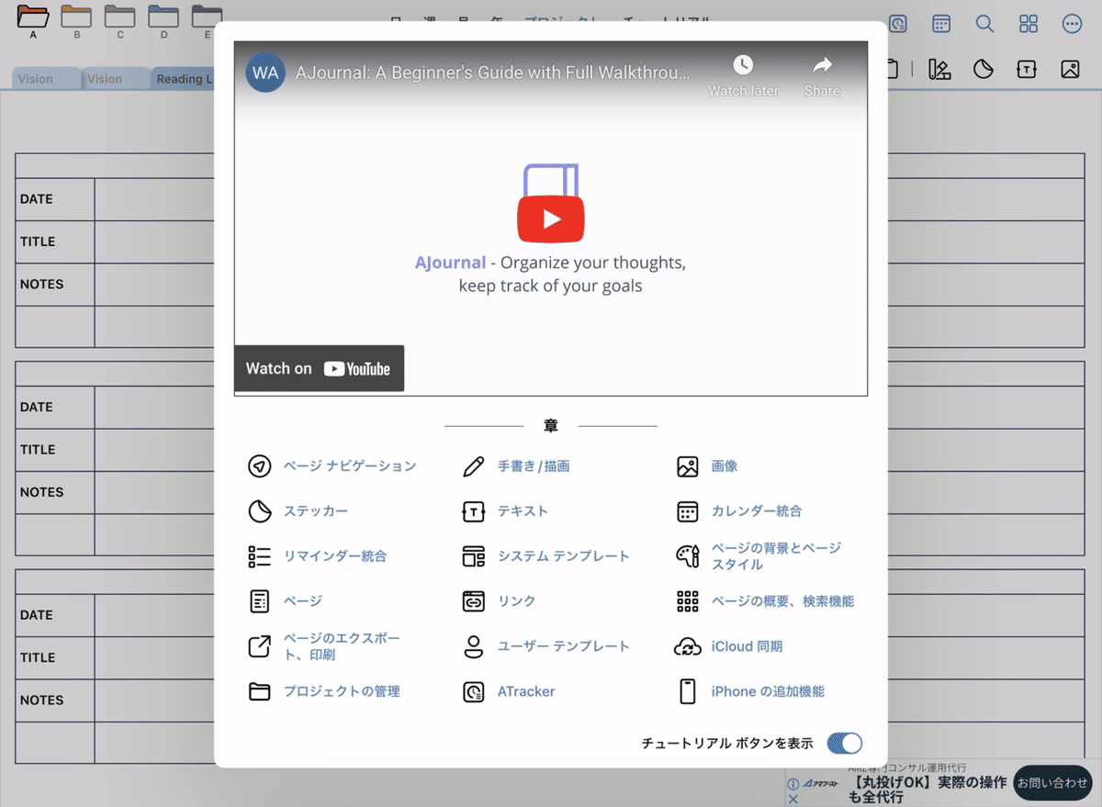Click person icon beside ユーザー テンプレート
This screenshot has height=807, width=1102.
coord(473,646)
